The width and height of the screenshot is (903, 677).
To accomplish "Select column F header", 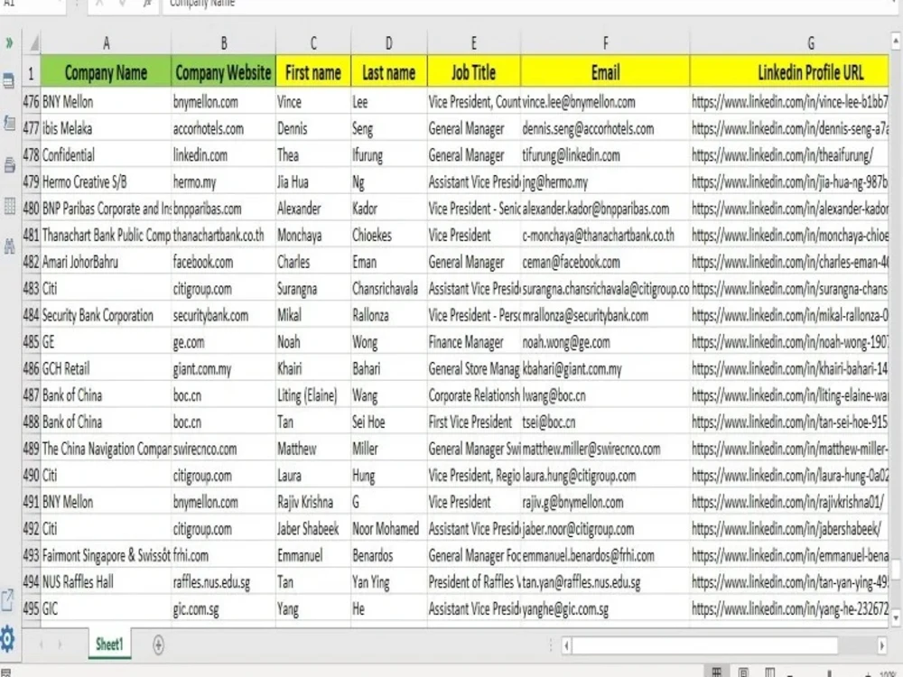I will [x=605, y=43].
